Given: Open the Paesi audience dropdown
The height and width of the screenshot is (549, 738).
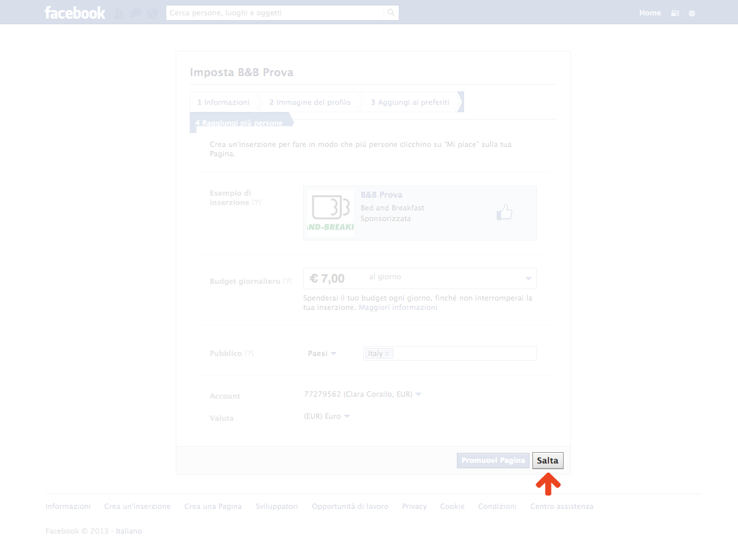Looking at the screenshot, I should [x=322, y=353].
